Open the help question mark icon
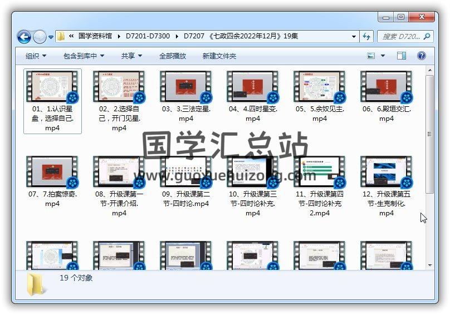This screenshot has height=315, width=450. 421,56
